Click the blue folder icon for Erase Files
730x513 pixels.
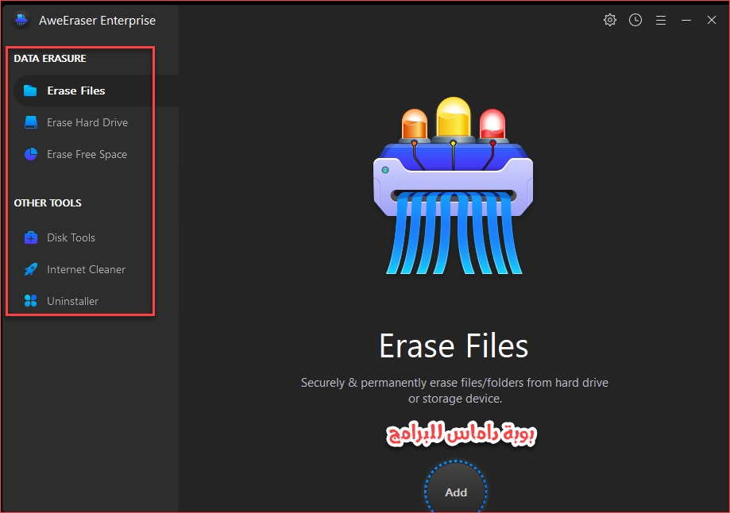tap(30, 91)
